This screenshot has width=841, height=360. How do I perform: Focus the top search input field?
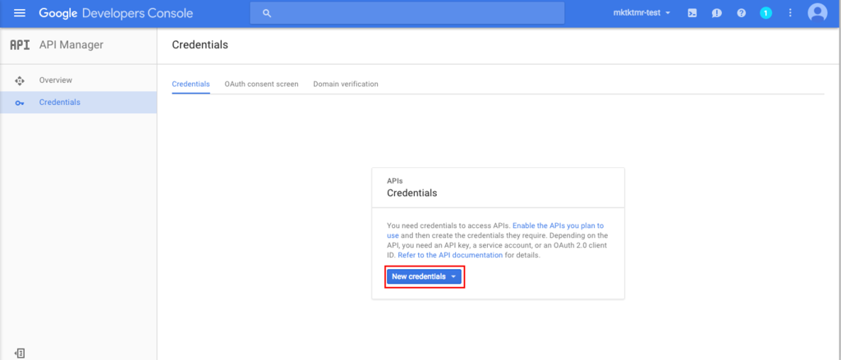[407, 13]
